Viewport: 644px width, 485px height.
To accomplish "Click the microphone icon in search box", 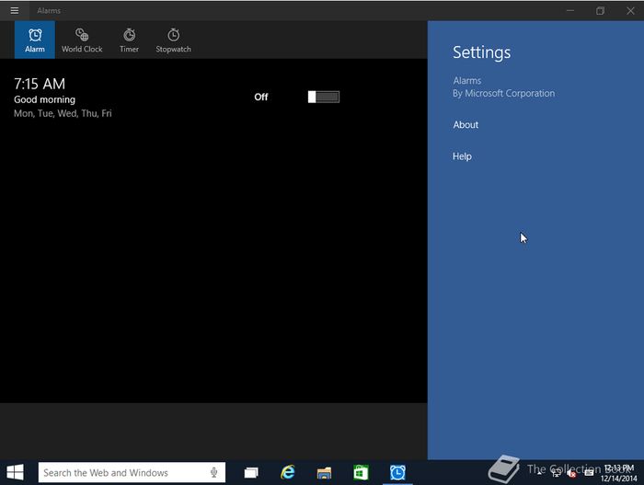I will click(x=214, y=473).
